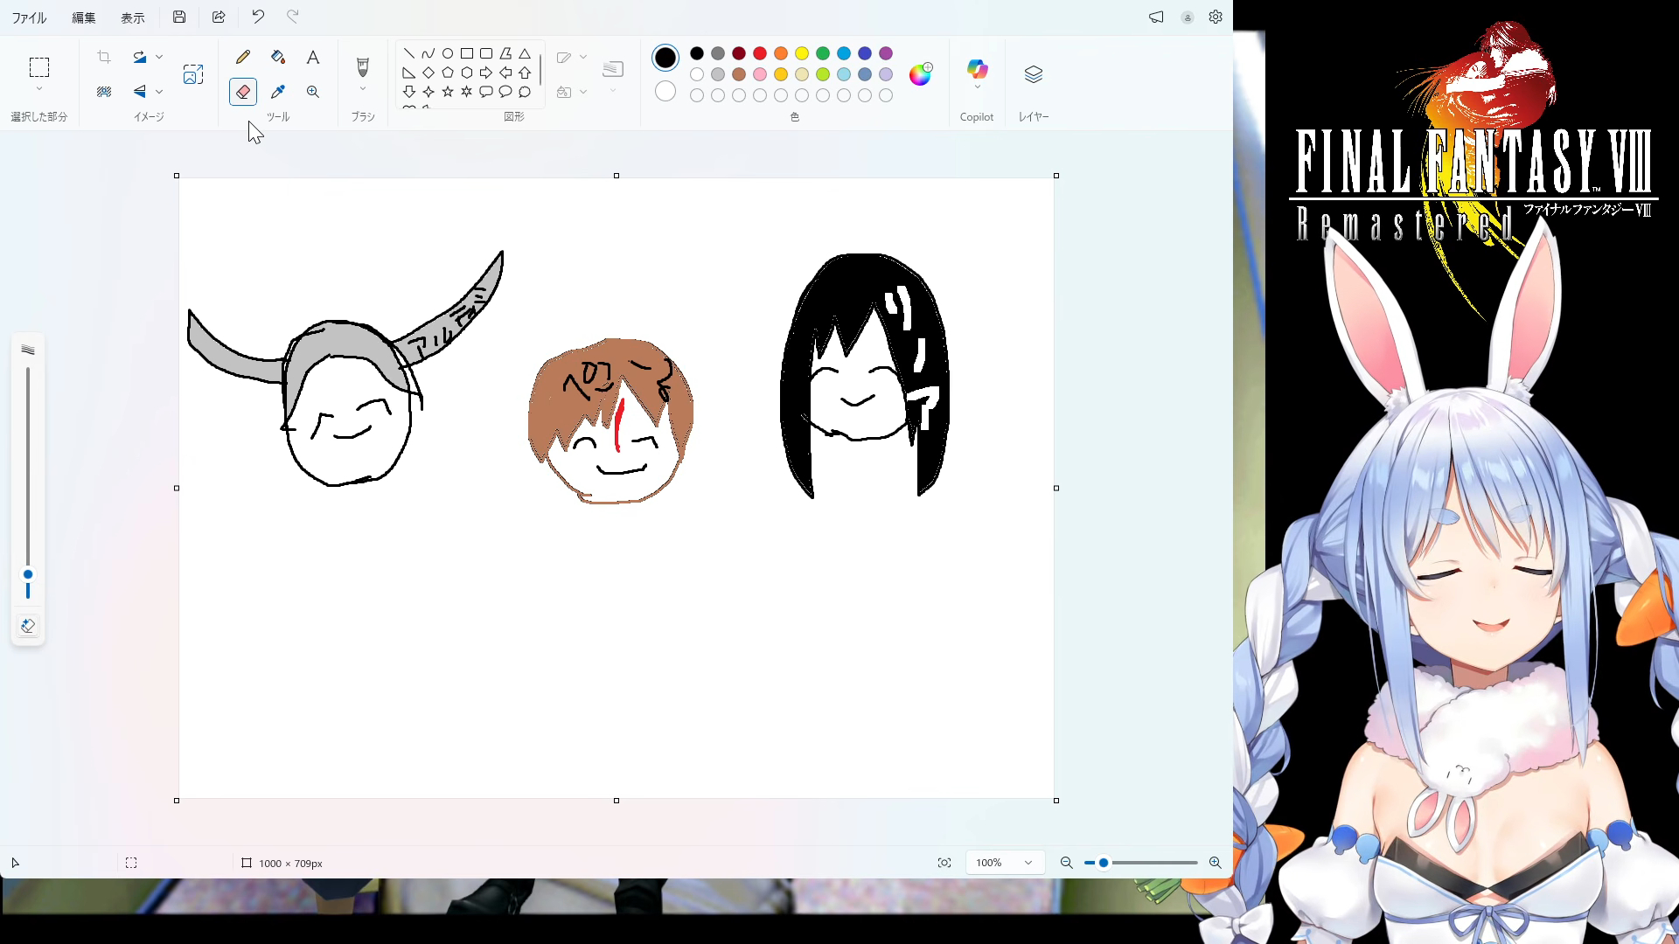1679x944 pixels.
Task: Select the Magnifier zoom tool
Action: (x=312, y=92)
